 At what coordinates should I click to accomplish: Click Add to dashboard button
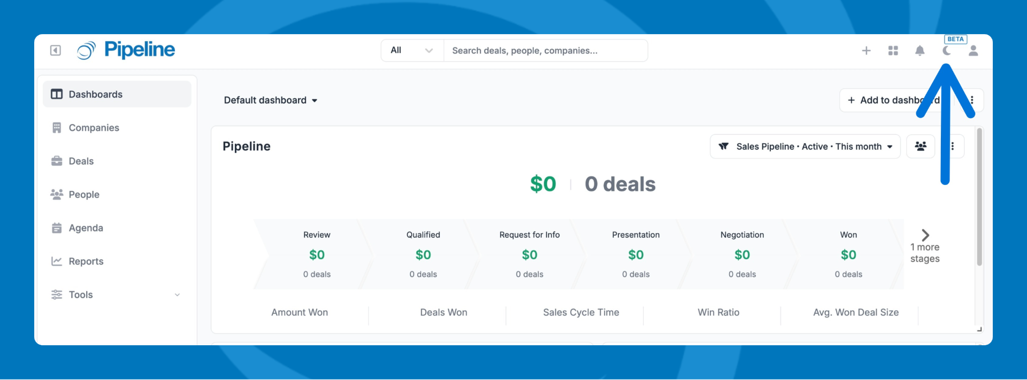[888, 100]
